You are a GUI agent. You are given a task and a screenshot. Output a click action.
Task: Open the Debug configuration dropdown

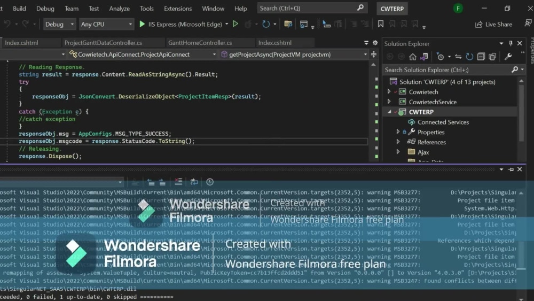(59, 24)
